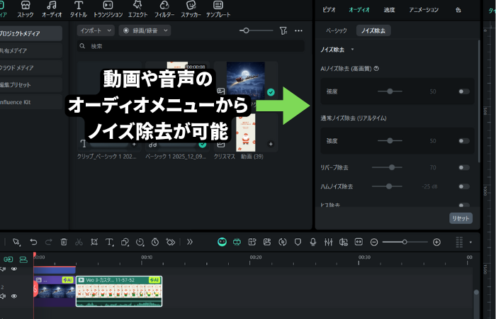Enable the AIノイズ除去 toggle
The width and height of the screenshot is (496, 319).
[464, 91]
